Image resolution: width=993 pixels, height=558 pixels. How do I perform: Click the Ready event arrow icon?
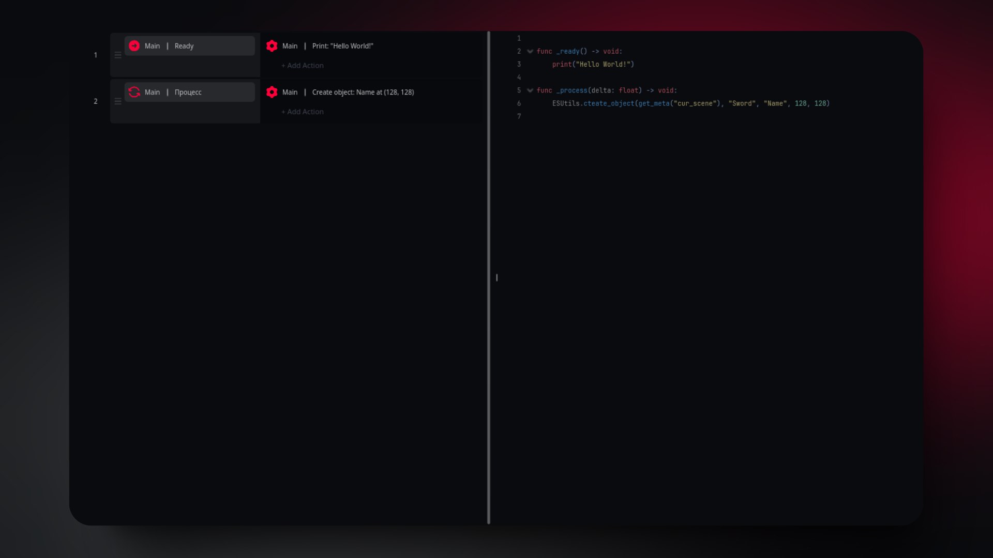pyautogui.click(x=134, y=46)
